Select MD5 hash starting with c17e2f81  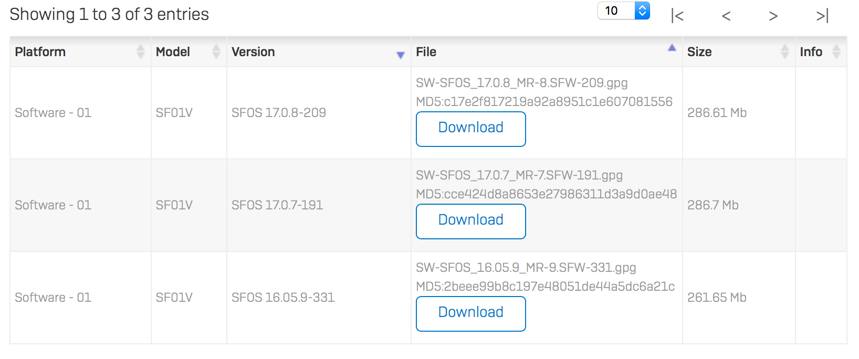tap(544, 102)
